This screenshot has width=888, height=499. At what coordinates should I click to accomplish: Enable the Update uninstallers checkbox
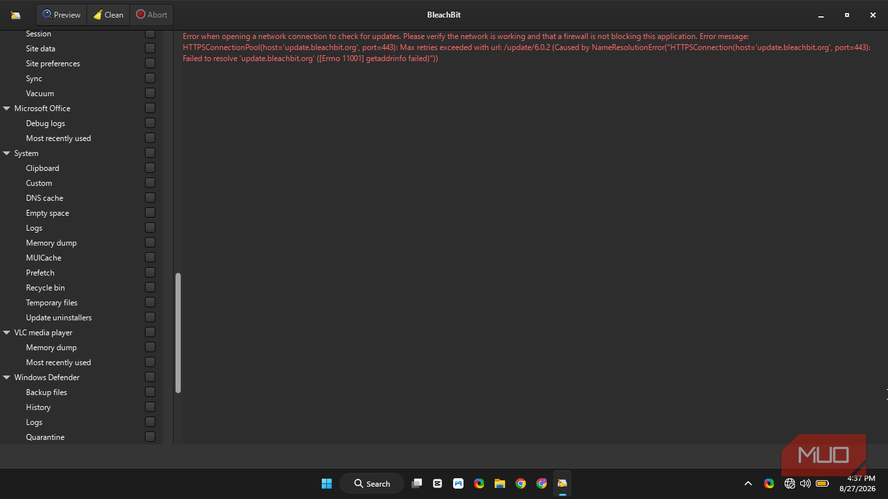[x=150, y=318]
